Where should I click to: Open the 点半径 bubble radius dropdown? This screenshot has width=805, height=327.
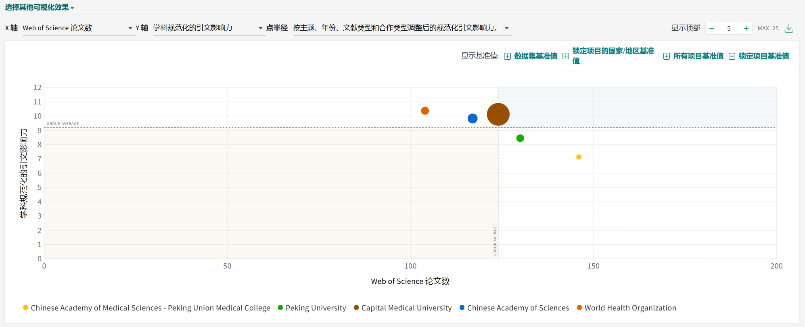402,28
